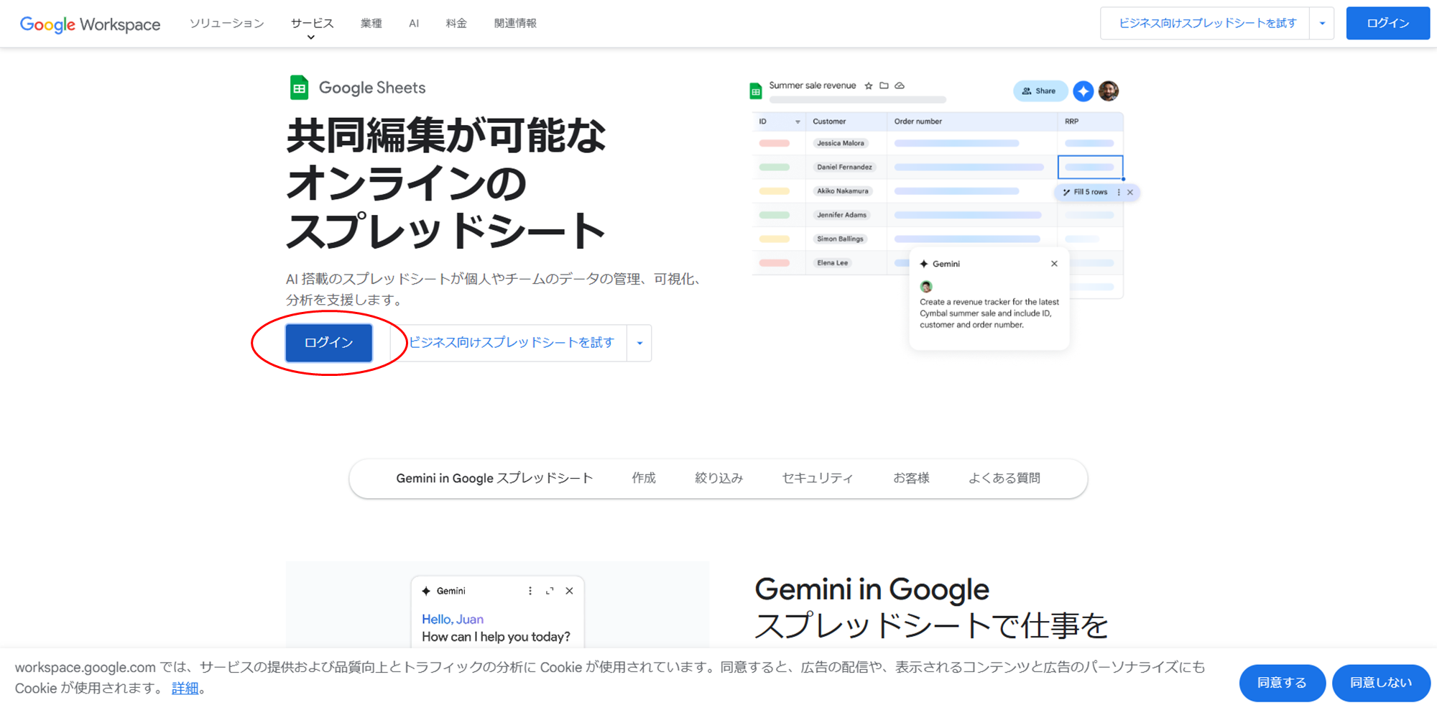Open the ソリューション menu

(x=227, y=24)
